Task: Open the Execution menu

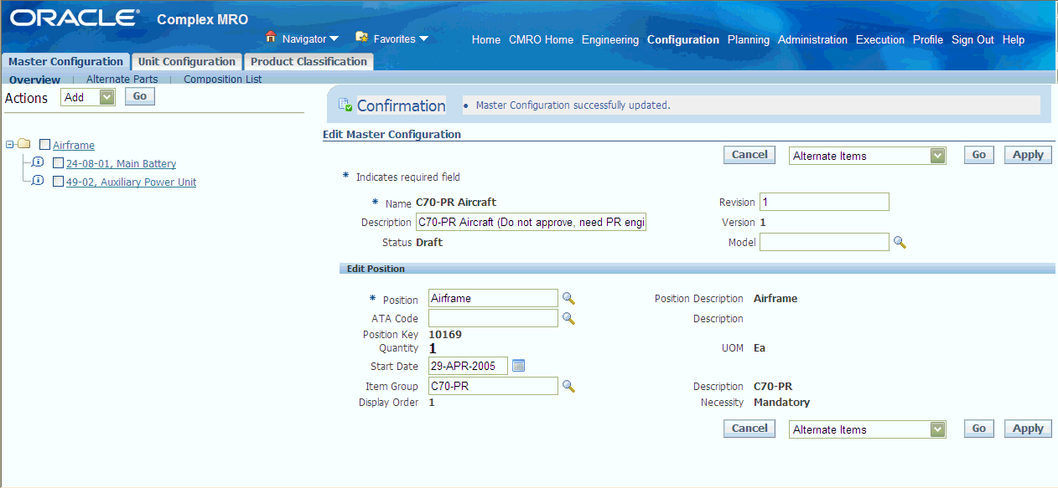Action: (x=880, y=39)
